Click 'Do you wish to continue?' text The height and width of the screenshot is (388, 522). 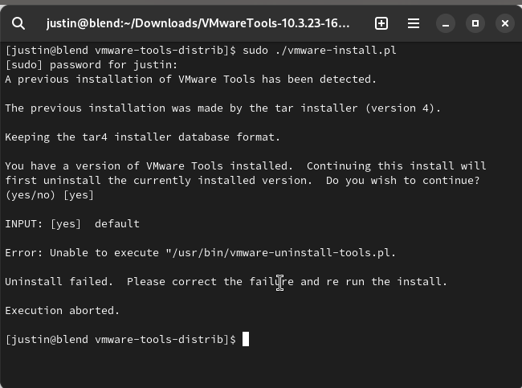coord(403,181)
